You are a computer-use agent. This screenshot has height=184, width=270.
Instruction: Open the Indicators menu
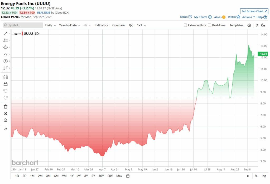tap(101, 25)
